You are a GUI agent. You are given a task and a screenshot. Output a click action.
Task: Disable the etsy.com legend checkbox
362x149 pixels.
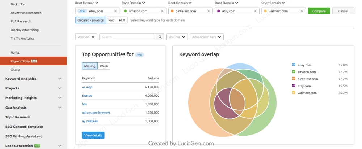294,86
